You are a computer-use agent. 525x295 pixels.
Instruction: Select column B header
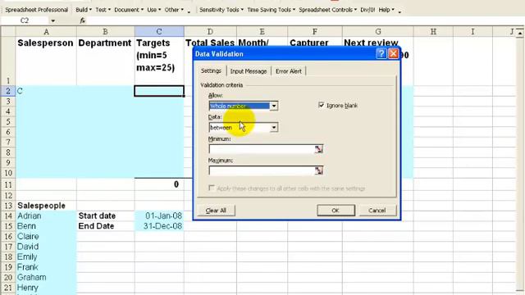(x=106, y=32)
